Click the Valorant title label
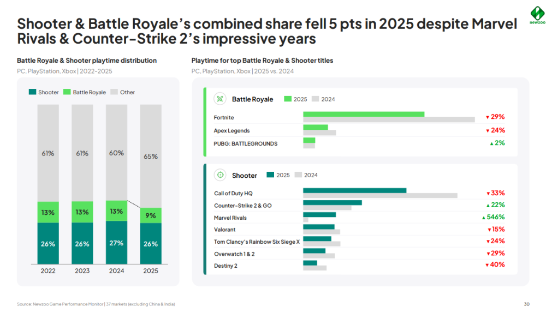Viewport: 546px width, 313px height. (x=224, y=230)
